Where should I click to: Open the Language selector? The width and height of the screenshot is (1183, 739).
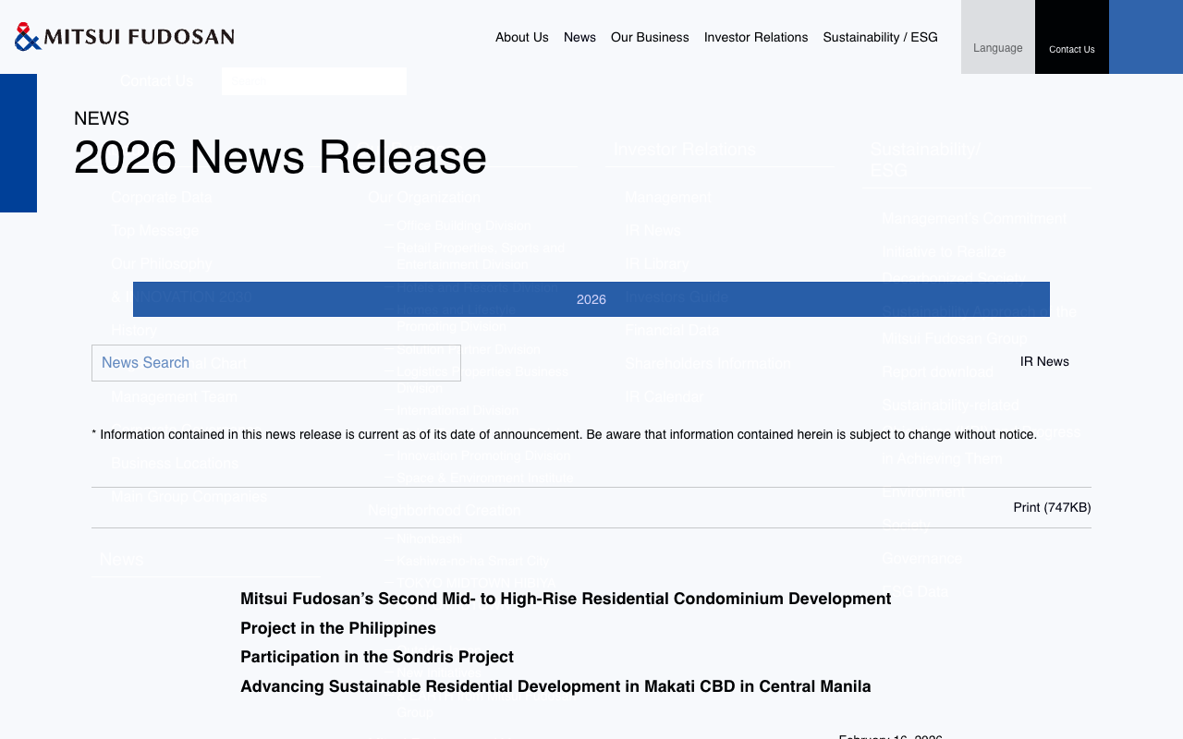tap(998, 37)
